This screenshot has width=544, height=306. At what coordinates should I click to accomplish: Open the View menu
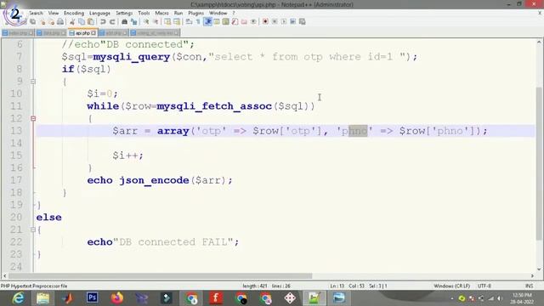coord(53,13)
